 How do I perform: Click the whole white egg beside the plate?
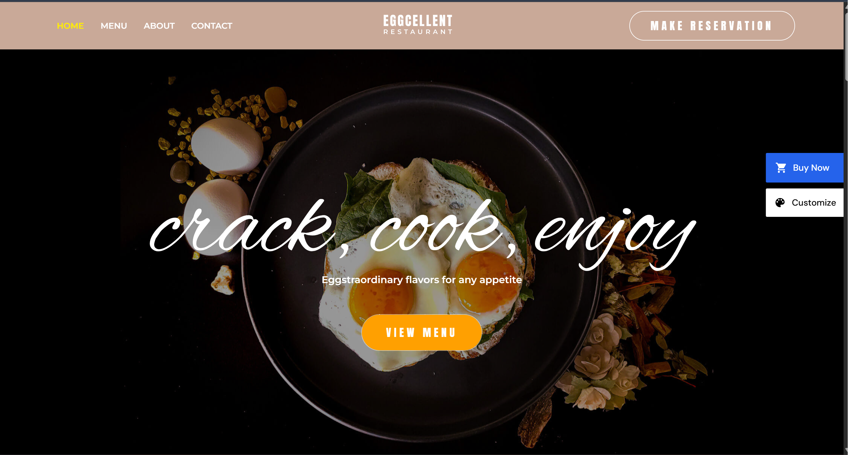click(227, 146)
